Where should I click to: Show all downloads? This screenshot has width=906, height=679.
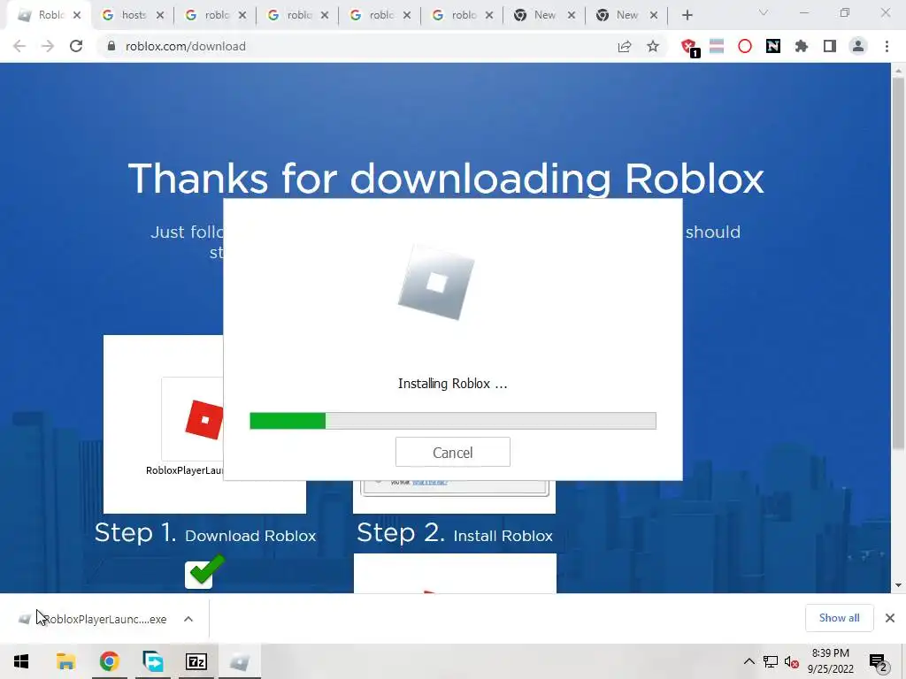point(839,618)
